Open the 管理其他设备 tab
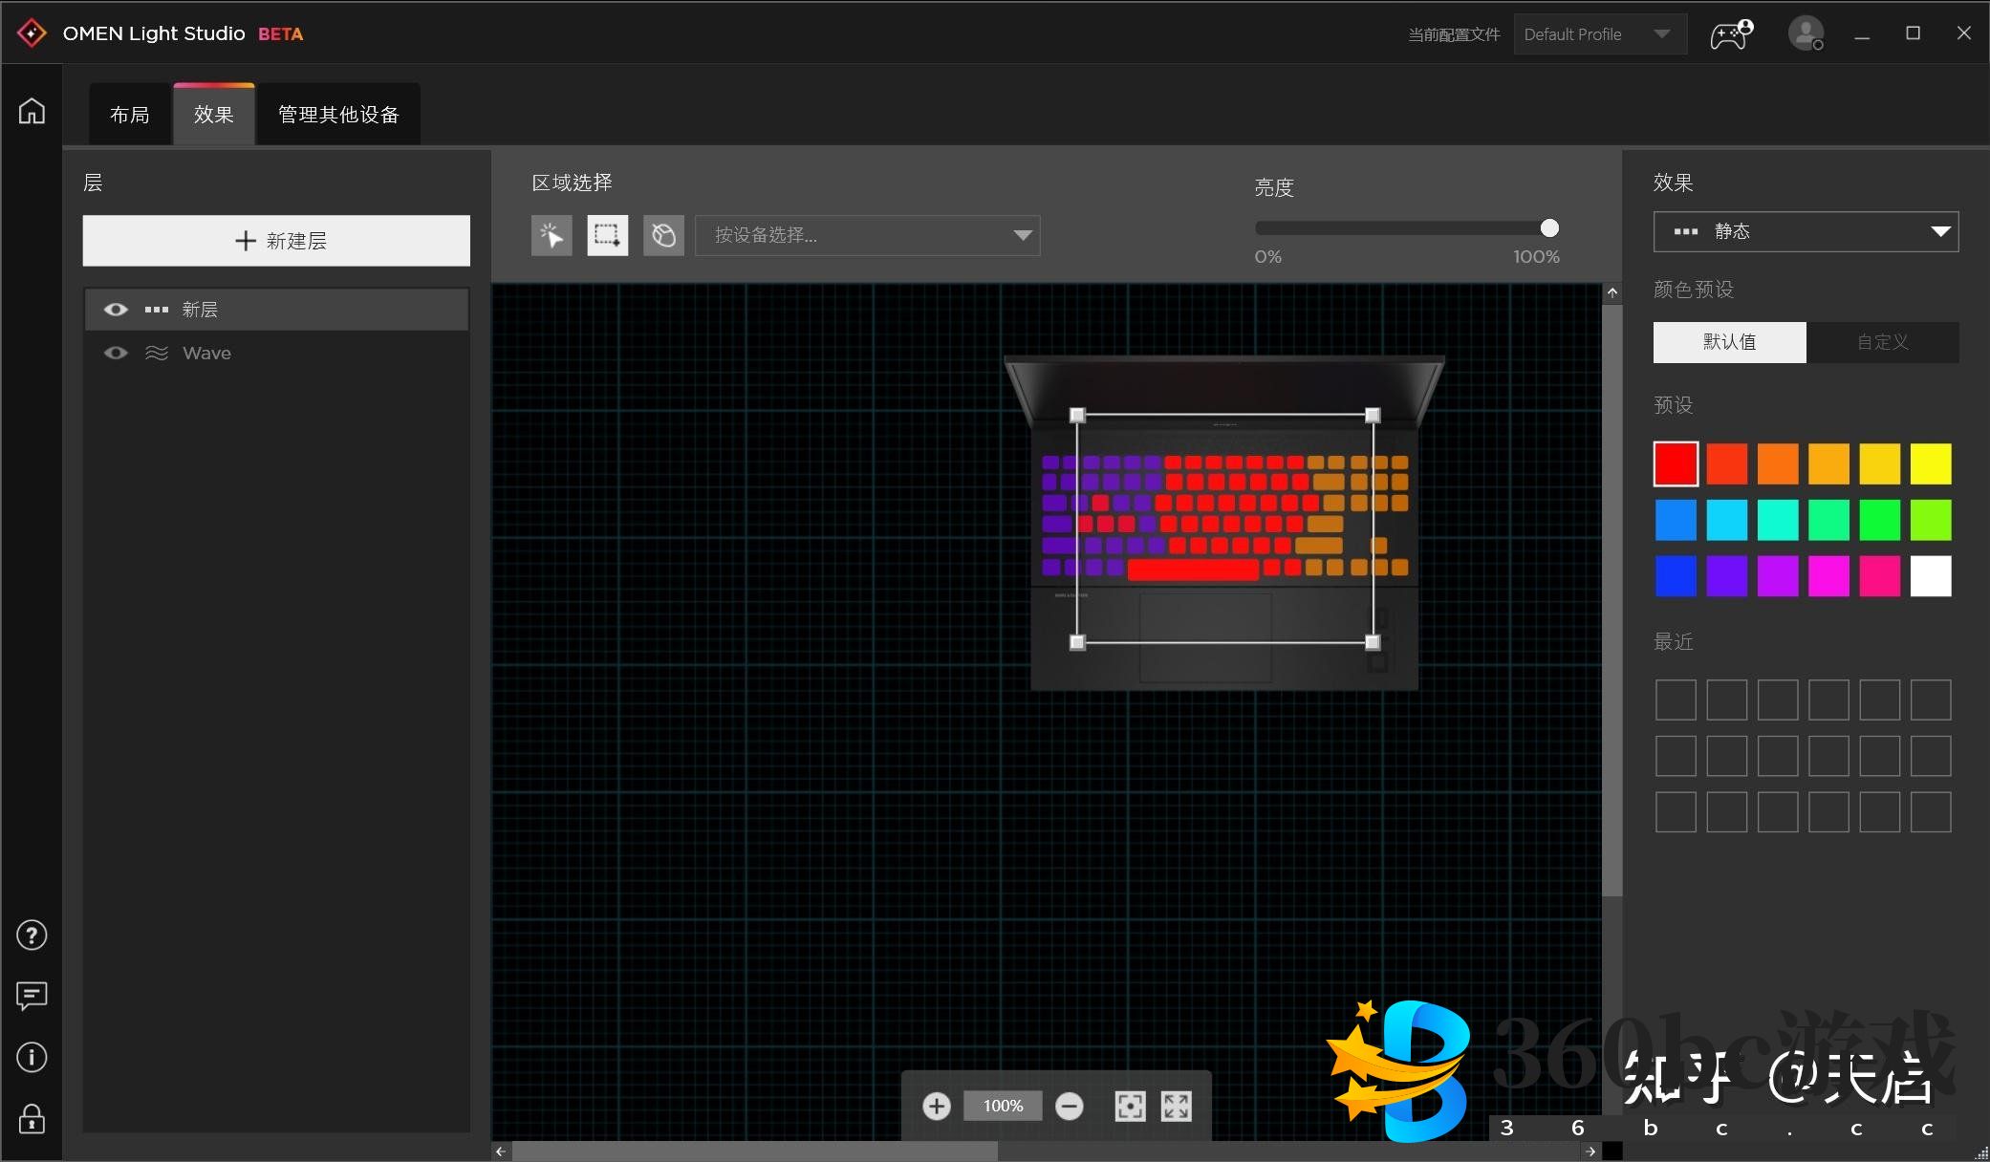1990x1162 pixels. pos(338,115)
